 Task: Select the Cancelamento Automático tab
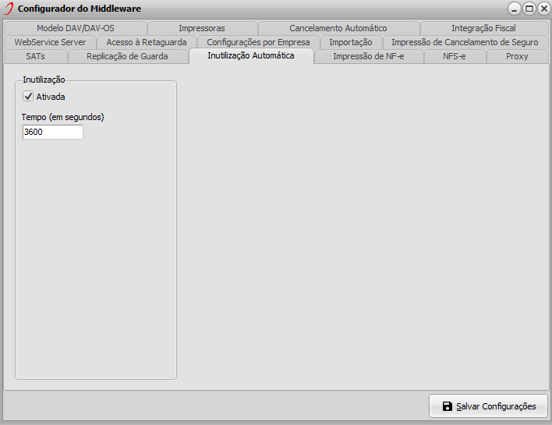coord(338,28)
